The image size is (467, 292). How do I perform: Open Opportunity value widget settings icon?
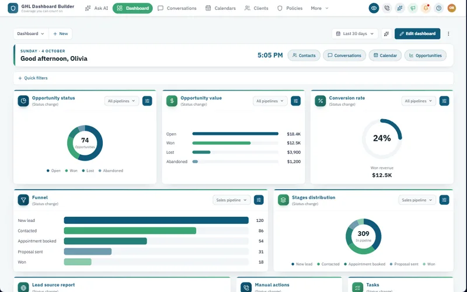point(296,101)
